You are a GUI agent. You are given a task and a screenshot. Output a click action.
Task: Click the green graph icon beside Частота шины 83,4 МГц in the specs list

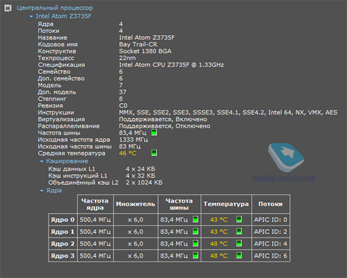[154, 132]
